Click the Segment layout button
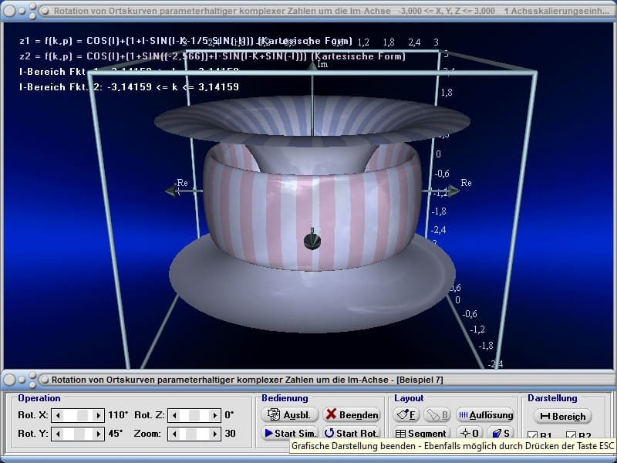 421,434
